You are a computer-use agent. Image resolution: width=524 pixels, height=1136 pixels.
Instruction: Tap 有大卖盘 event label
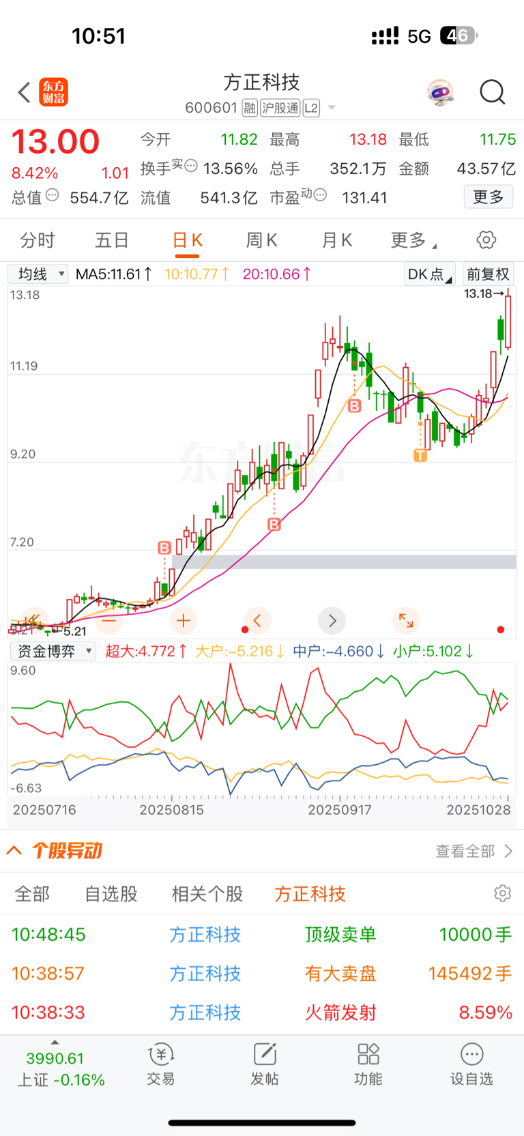(x=340, y=974)
